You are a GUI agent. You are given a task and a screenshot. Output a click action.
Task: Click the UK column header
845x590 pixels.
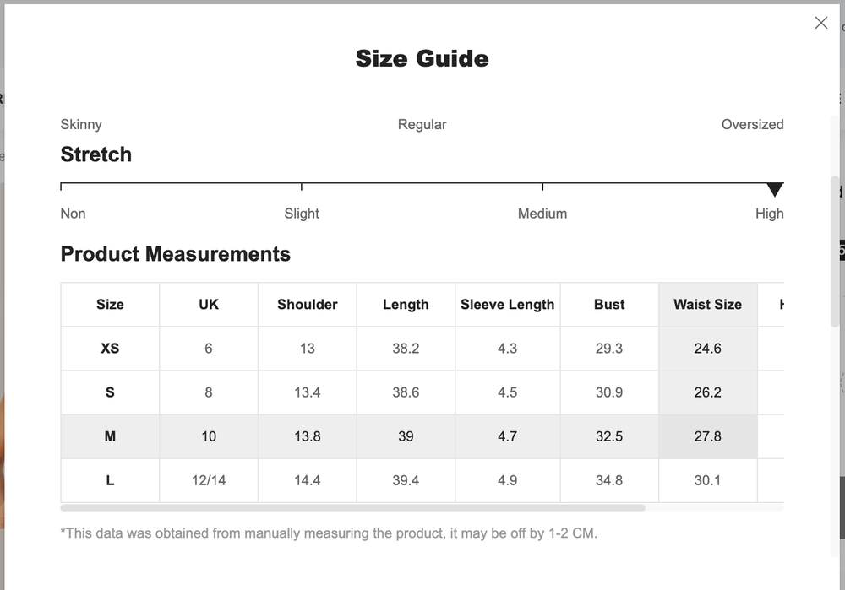pyautogui.click(x=208, y=304)
